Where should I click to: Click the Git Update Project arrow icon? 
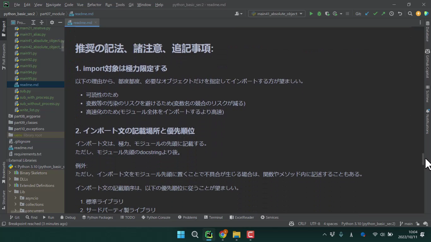pyautogui.click(x=367, y=14)
